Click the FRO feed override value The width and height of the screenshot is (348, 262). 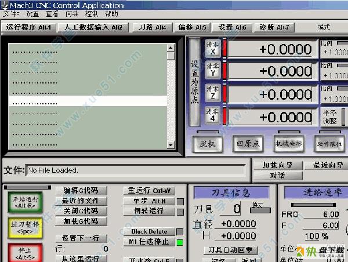click(x=321, y=214)
